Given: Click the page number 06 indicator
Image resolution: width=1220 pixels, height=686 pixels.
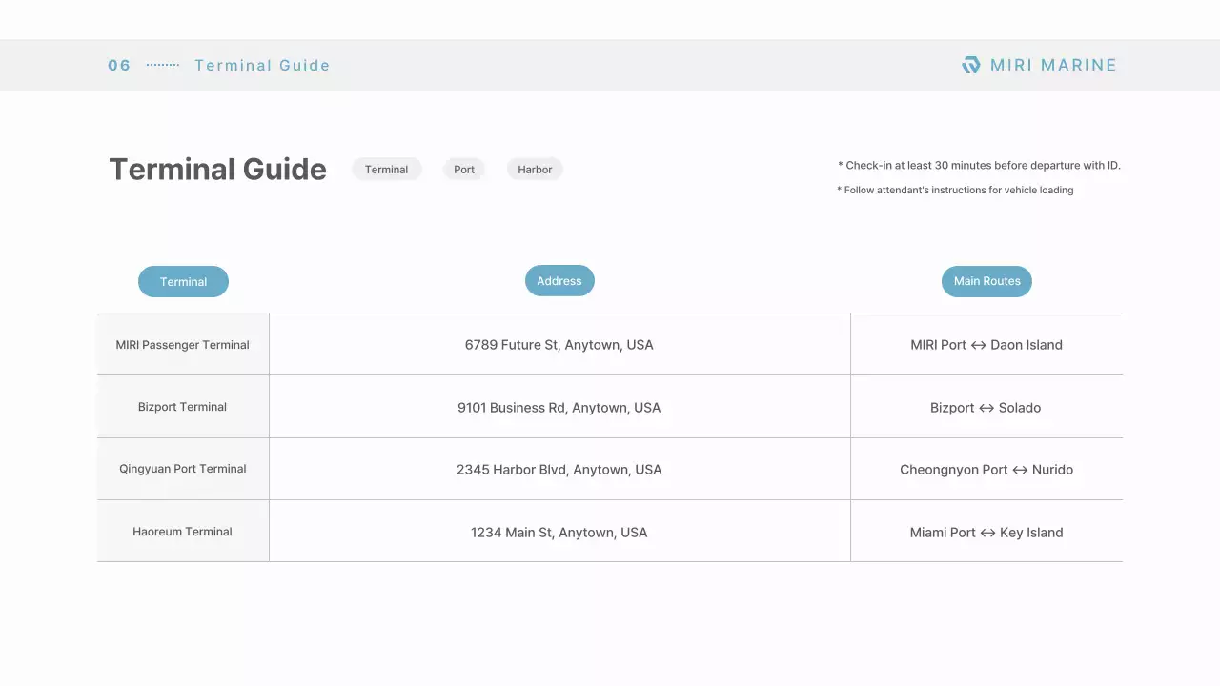Looking at the screenshot, I should pos(118,65).
